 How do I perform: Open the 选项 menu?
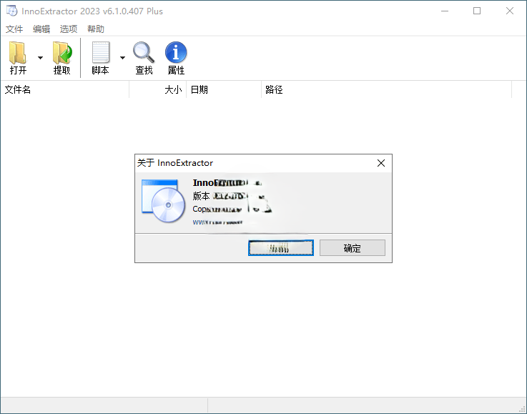(x=69, y=29)
